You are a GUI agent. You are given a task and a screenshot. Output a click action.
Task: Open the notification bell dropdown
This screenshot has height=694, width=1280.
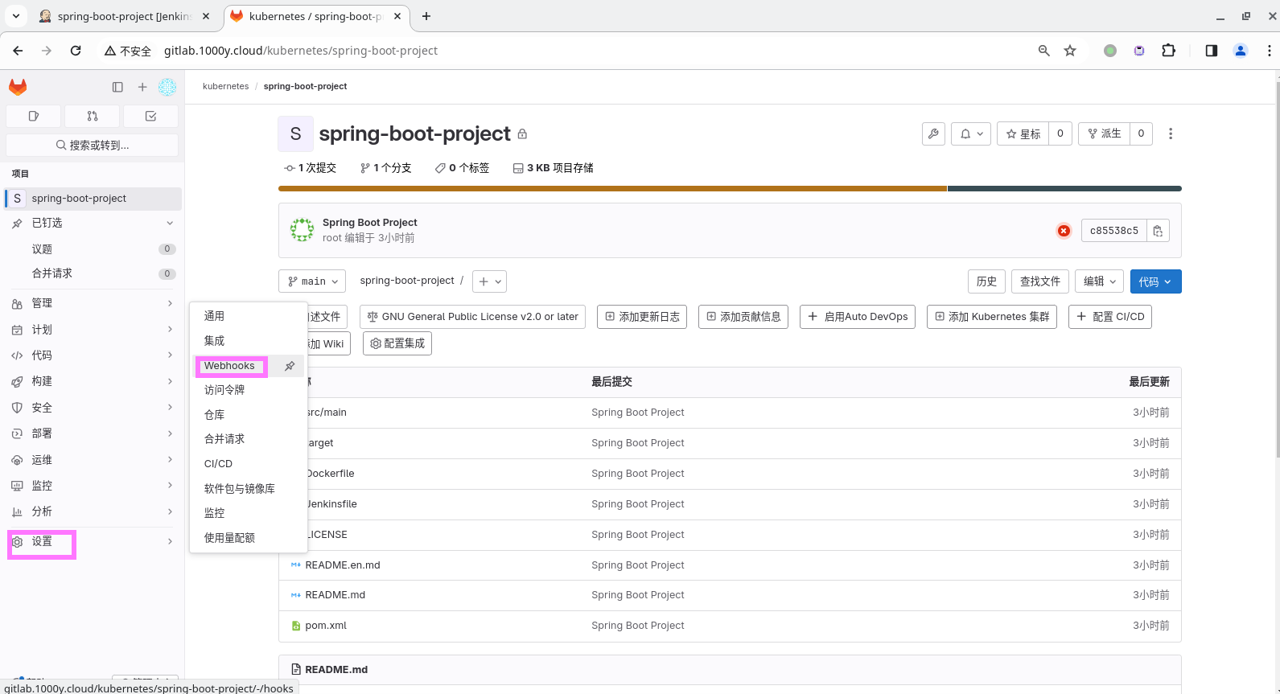[x=971, y=134]
